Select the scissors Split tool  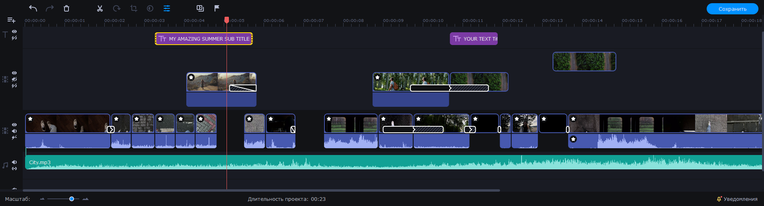click(100, 8)
